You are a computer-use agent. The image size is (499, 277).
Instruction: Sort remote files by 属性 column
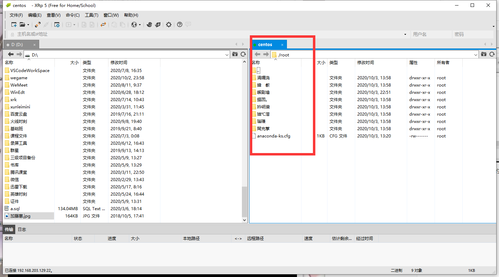[421, 63]
